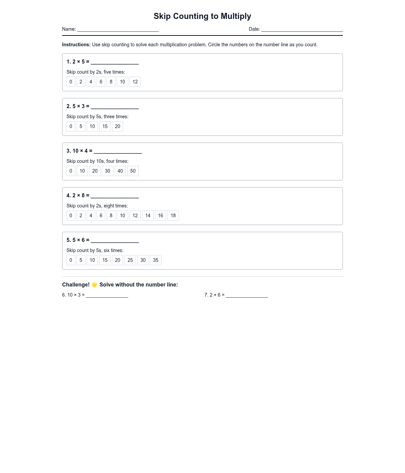Select number 25 in problem 5's number line
This screenshot has width=405, height=473.
130,260
